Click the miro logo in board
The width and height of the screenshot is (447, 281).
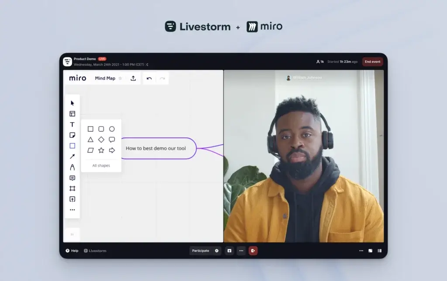78,78
